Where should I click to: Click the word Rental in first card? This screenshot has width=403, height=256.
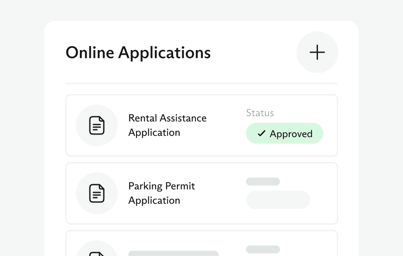pos(143,118)
